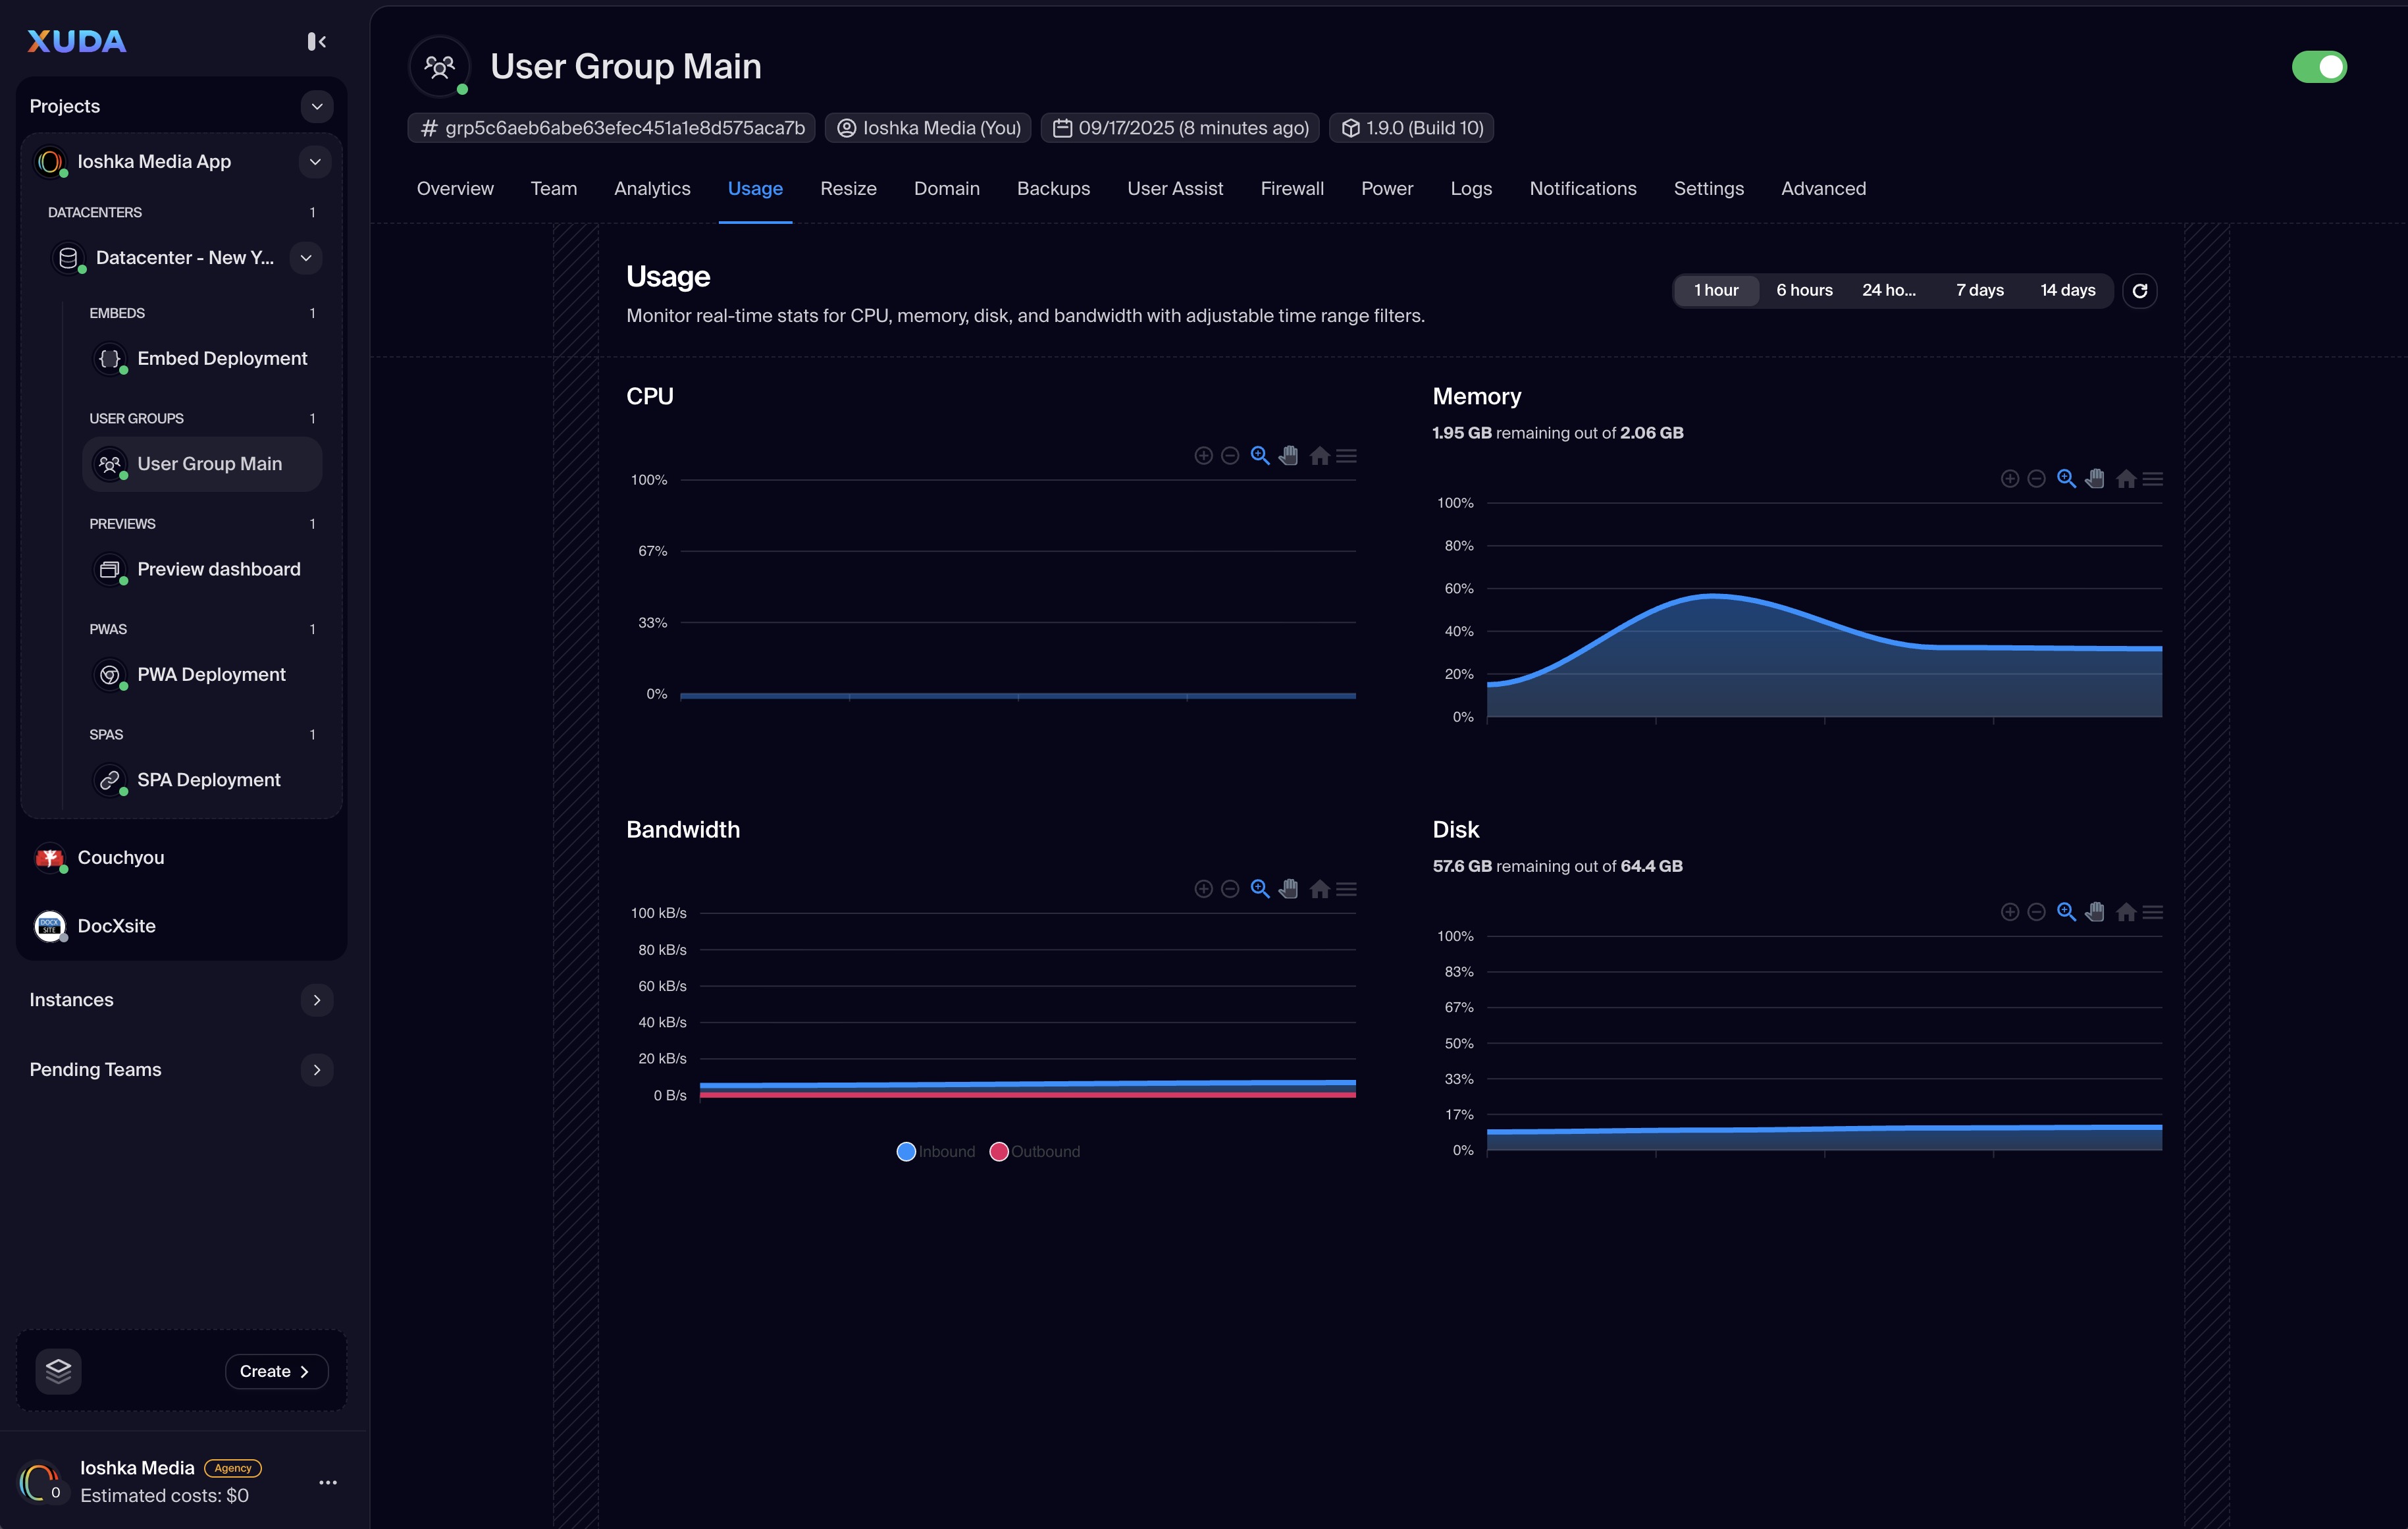The height and width of the screenshot is (1529, 2408).
Task: Switch to the Firewall tab
Action: (x=1291, y=189)
